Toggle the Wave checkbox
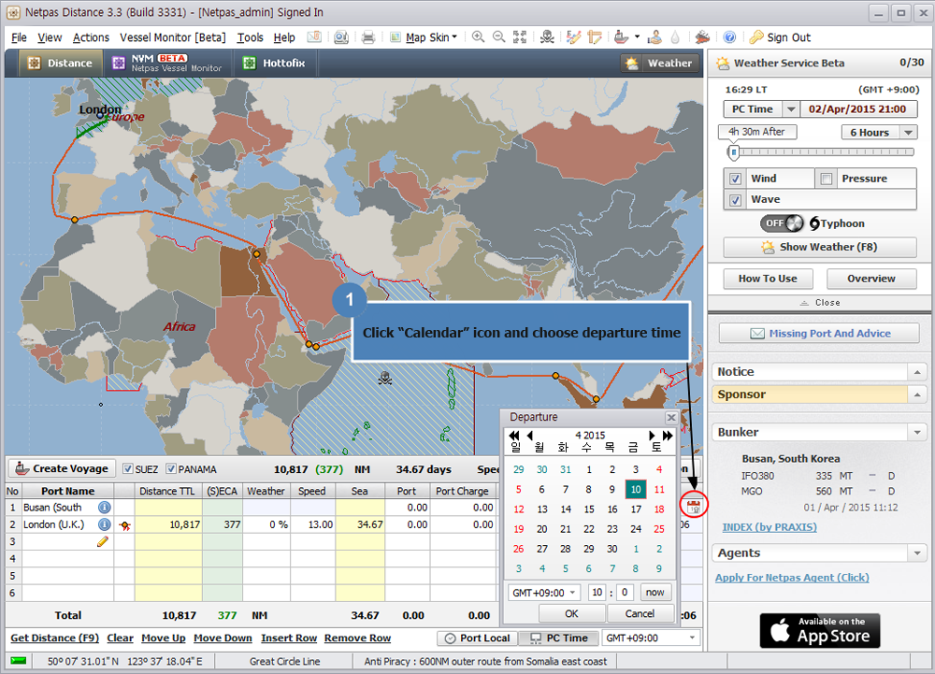The width and height of the screenshot is (935, 674). 735,200
